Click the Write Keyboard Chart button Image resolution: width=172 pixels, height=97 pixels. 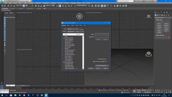(102, 66)
